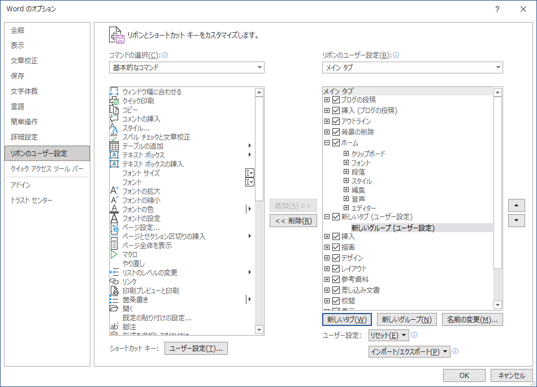Toggle the デザイン tab checkbox
The image size is (537, 387).
(336, 258)
